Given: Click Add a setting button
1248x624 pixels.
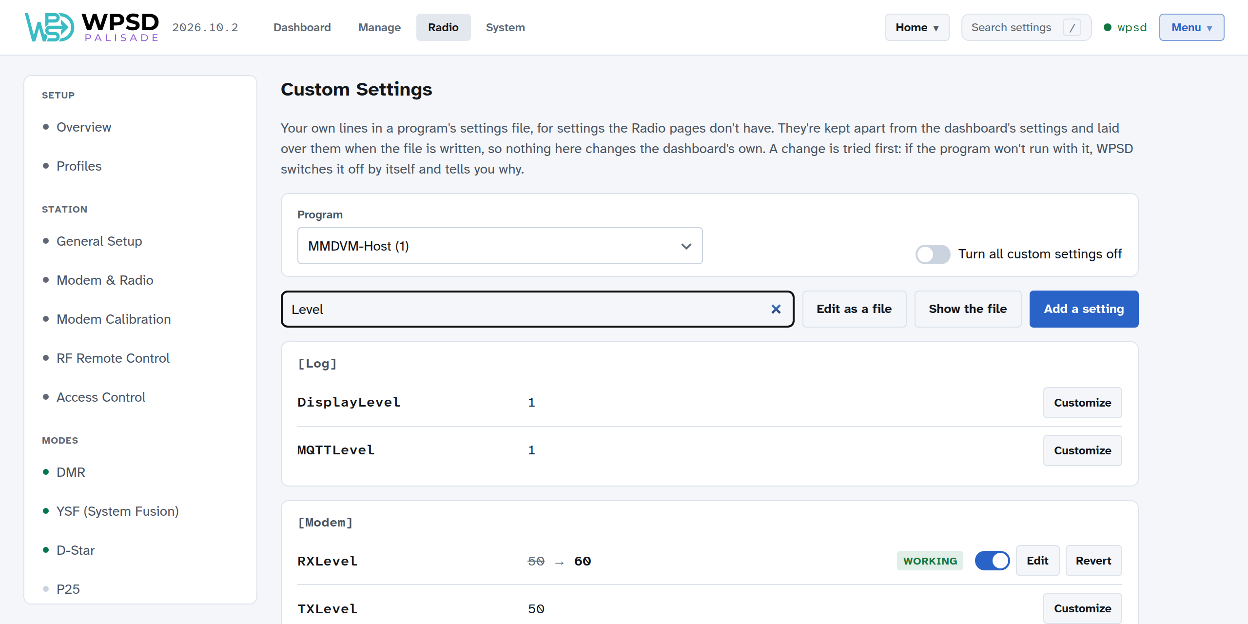Looking at the screenshot, I should 1084,309.
